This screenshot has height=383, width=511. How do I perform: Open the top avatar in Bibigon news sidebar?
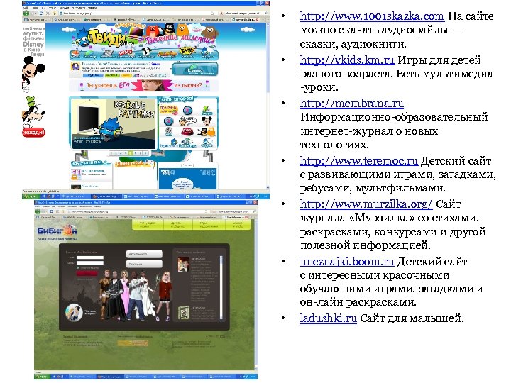(x=183, y=265)
